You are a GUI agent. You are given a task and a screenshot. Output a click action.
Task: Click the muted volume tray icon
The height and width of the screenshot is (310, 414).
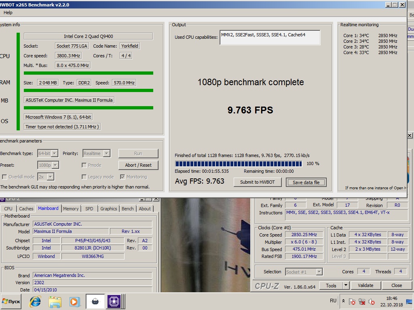pyautogui.click(x=372, y=301)
